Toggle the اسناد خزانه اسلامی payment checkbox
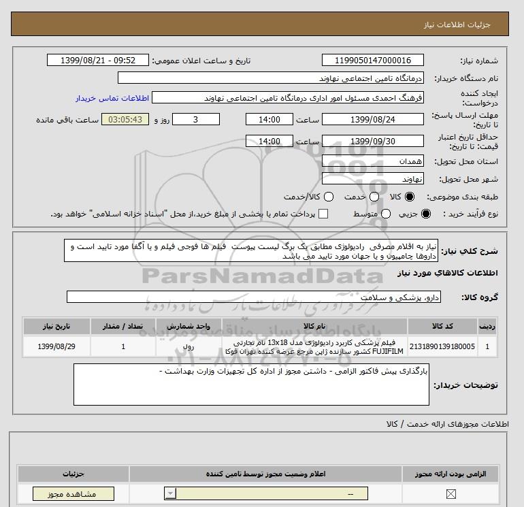The height and width of the screenshot is (507, 524). pos(323,214)
